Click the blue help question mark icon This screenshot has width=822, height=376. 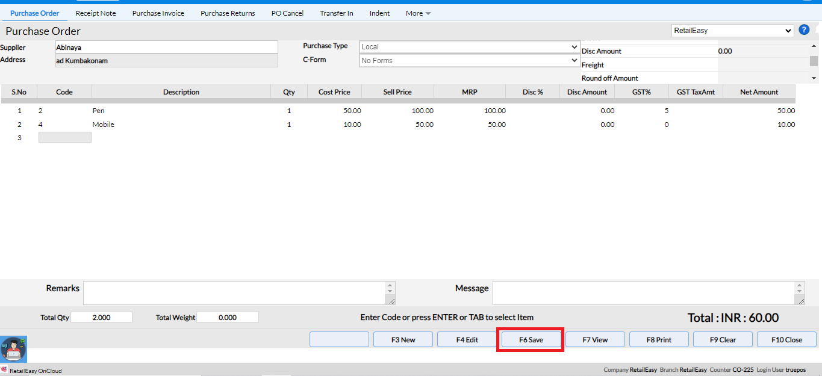[803, 30]
